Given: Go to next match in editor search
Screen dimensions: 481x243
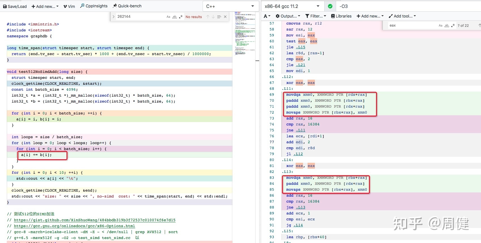Looking at the screenshot, I should [213, 17].
